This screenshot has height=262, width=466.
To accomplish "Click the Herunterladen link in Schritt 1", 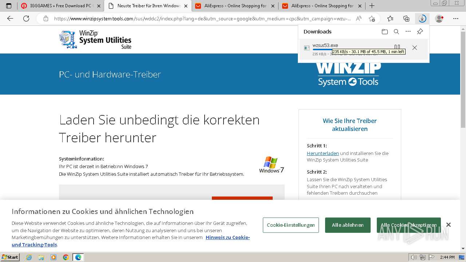I will pos(323,153).
